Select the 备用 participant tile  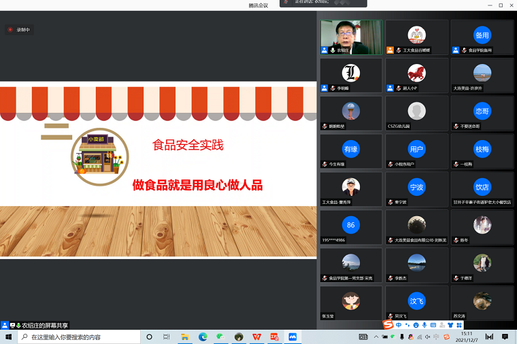click(x=482, y=35)
